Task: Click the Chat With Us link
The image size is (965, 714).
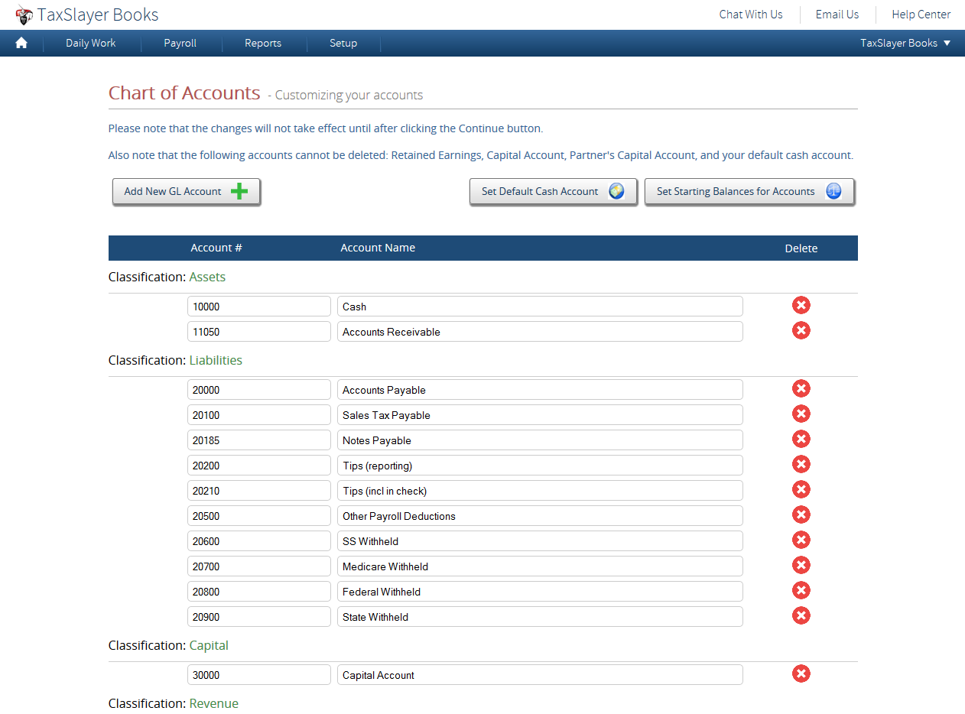Action: click(x=751, y=15)
